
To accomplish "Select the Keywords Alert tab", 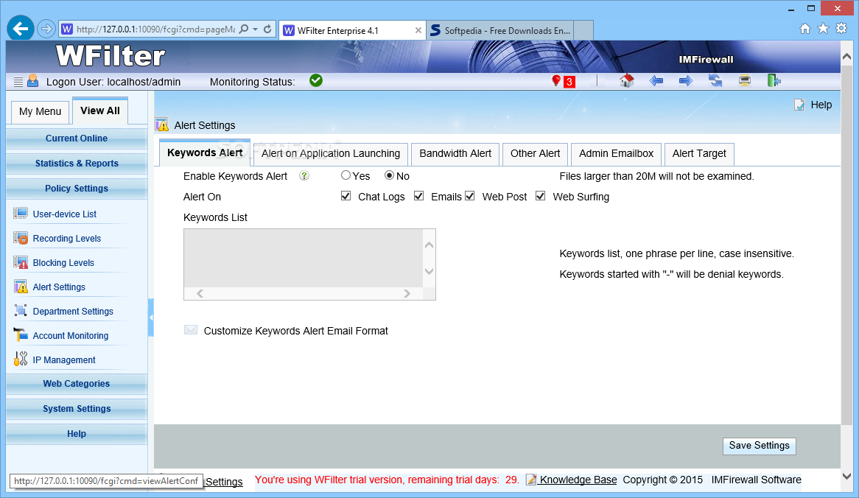I will pyautogui.click(x=205, y=152).
